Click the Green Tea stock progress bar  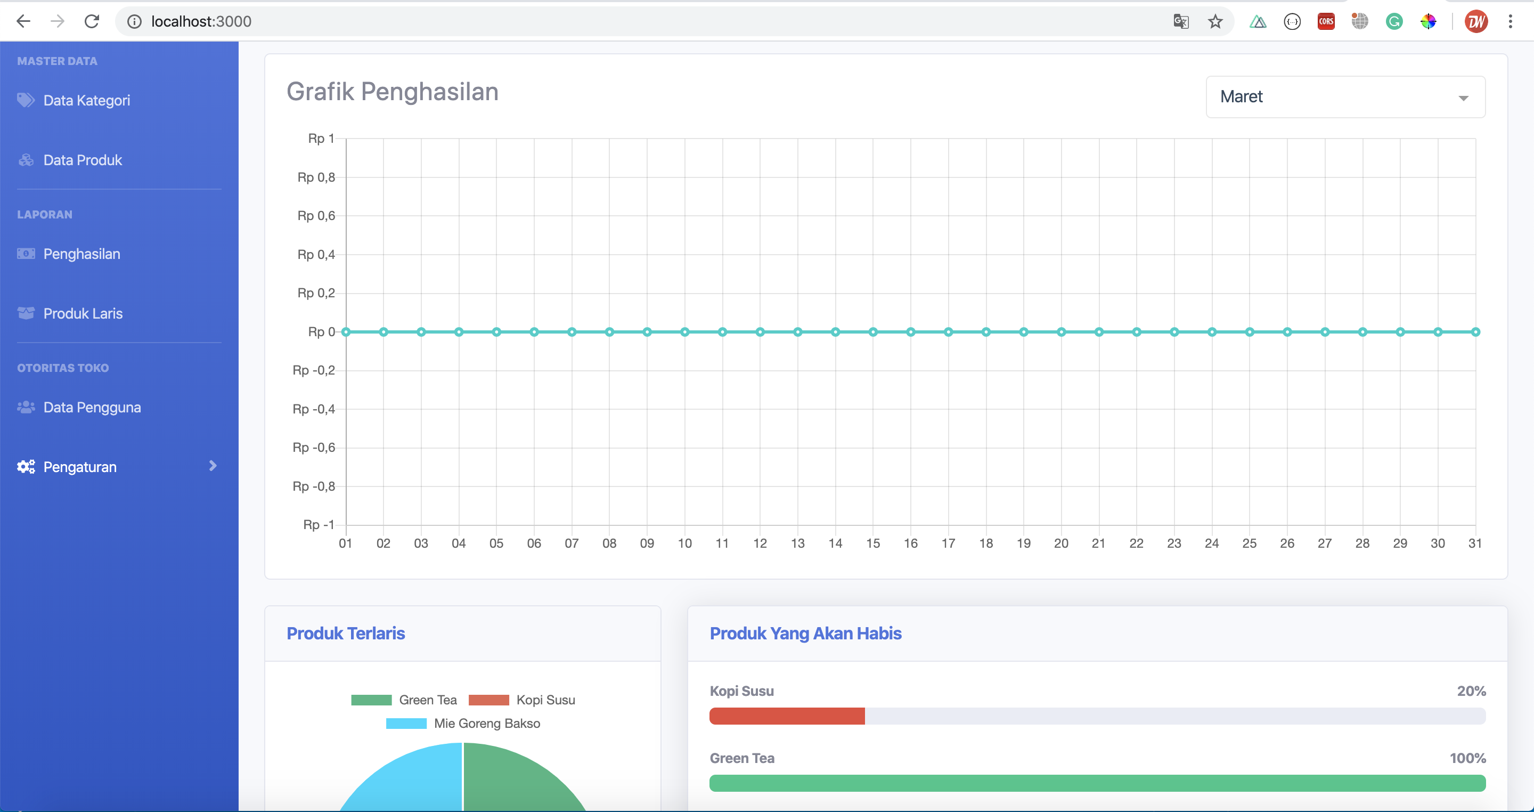[1097, 783]
